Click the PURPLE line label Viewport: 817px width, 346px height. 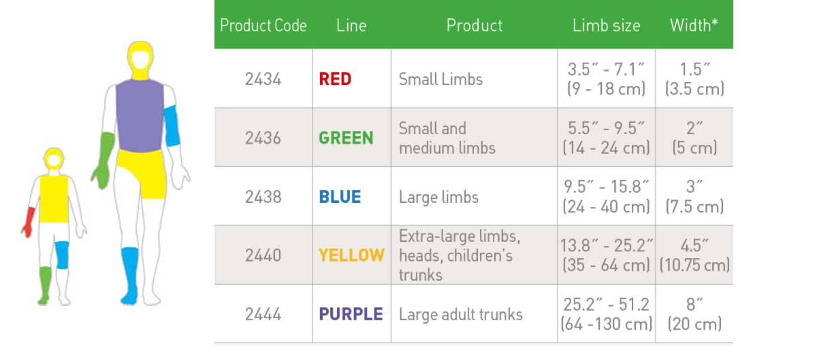[351, 314]
